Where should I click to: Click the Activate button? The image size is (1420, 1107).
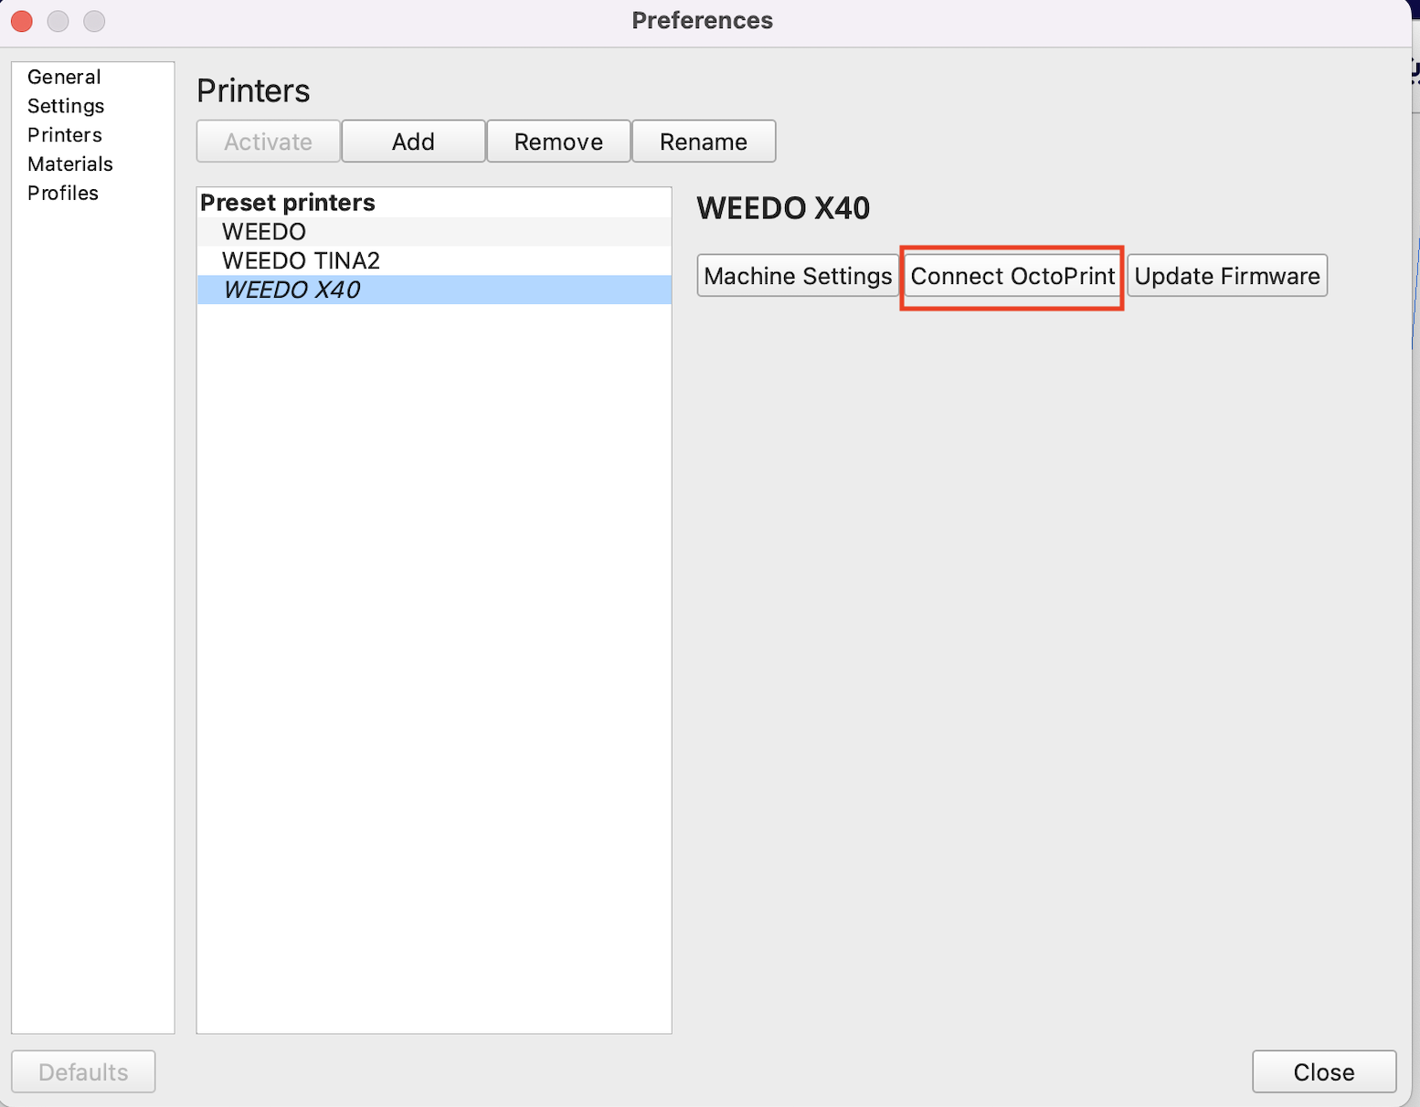(x=269, y=142)
